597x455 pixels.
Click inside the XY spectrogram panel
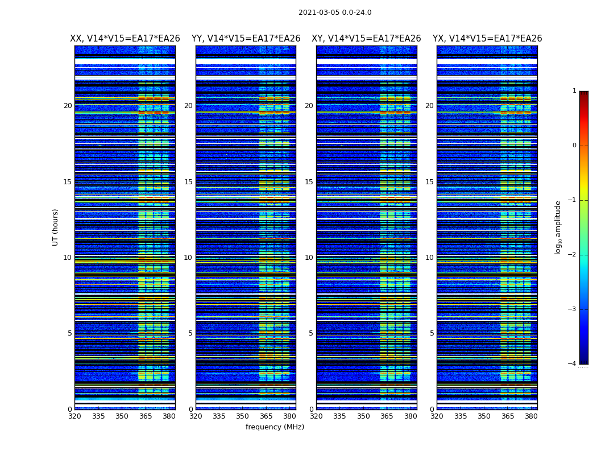click(366, 227)
